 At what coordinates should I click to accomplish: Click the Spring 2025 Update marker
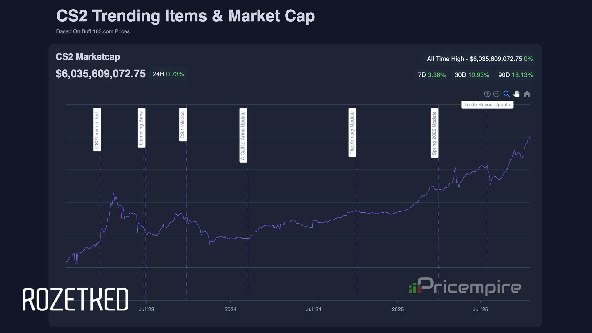coord(434,133)
